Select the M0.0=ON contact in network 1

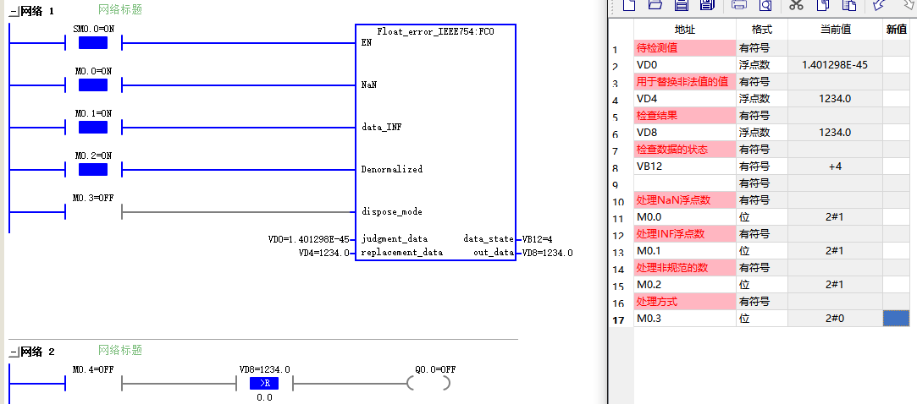click(93, 85)
